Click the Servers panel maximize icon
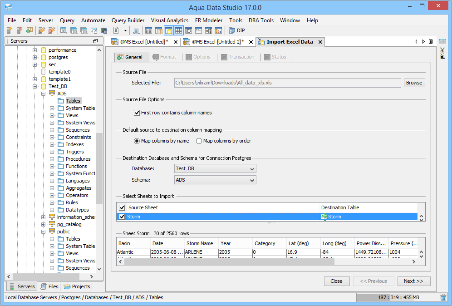452x306 pixels. [95, 41]
